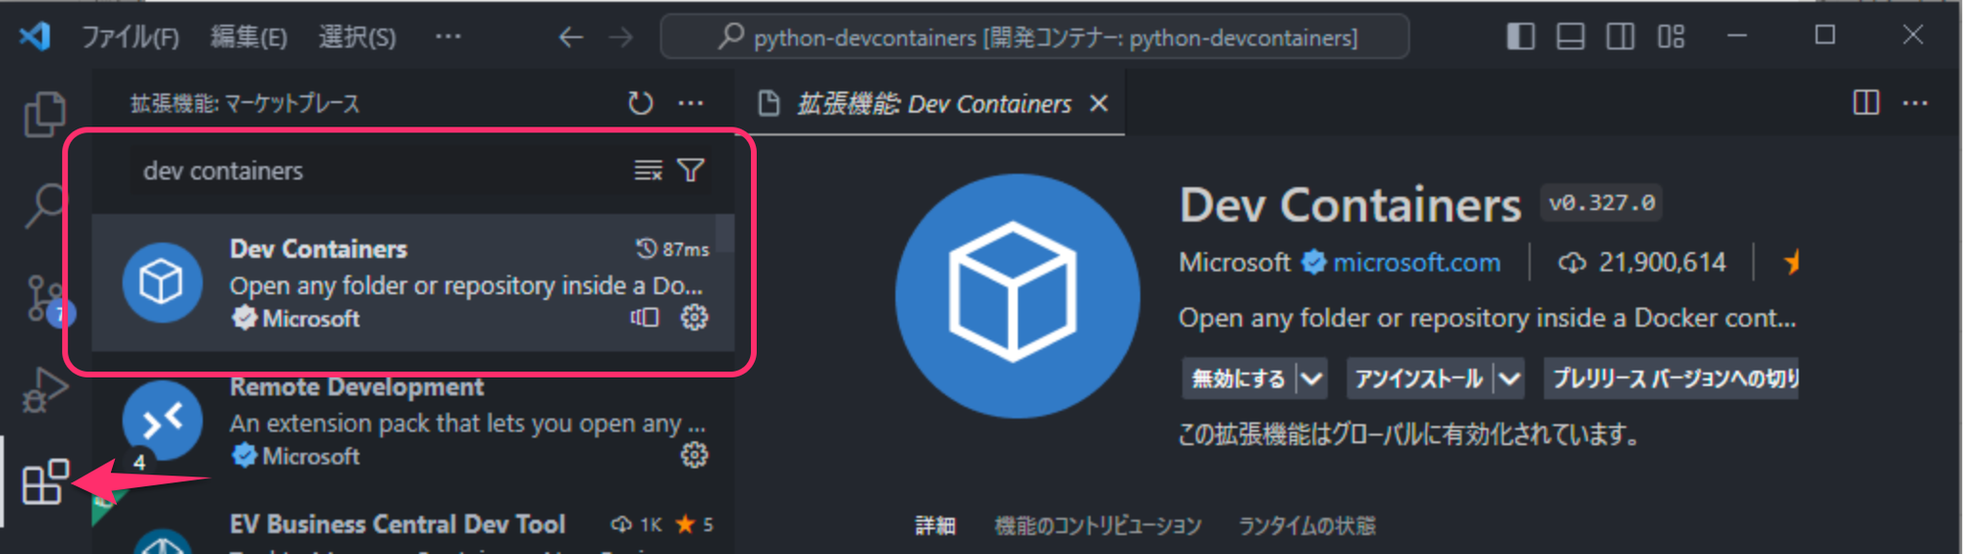Open marketplace panel more actions menu

tap(691, 103)
